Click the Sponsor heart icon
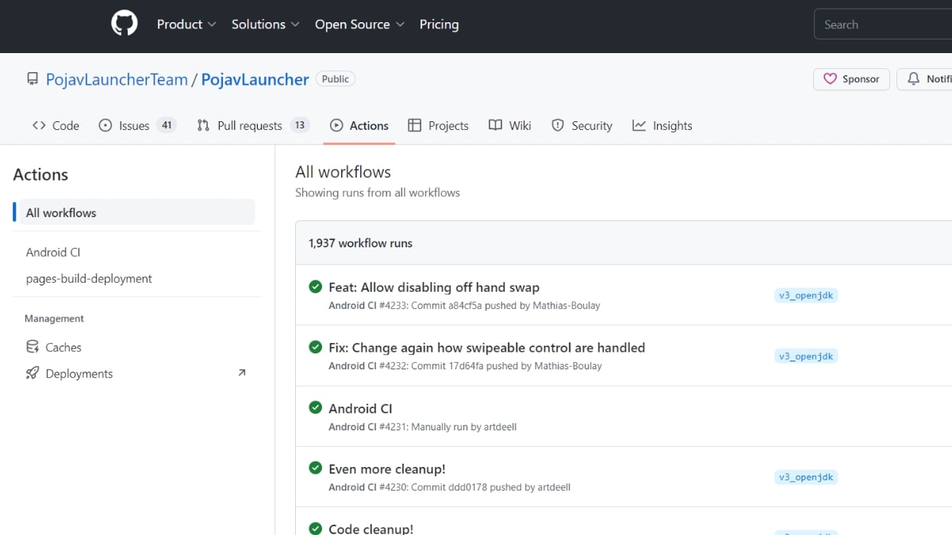Image resolution: width=952 pixels, height=535 pixels. coord(830,79)
